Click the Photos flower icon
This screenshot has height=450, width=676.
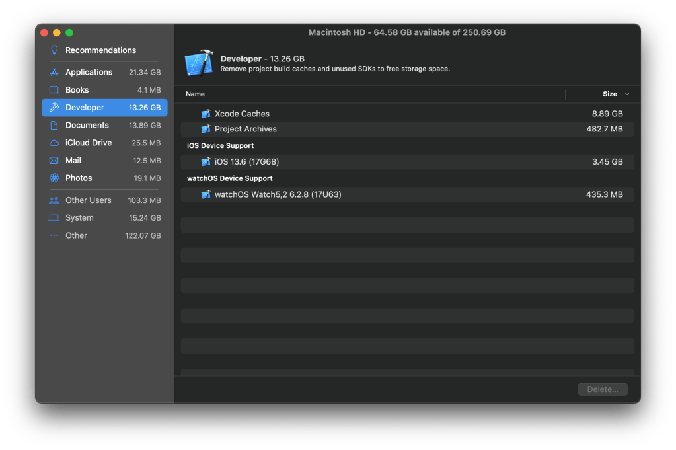54,178
